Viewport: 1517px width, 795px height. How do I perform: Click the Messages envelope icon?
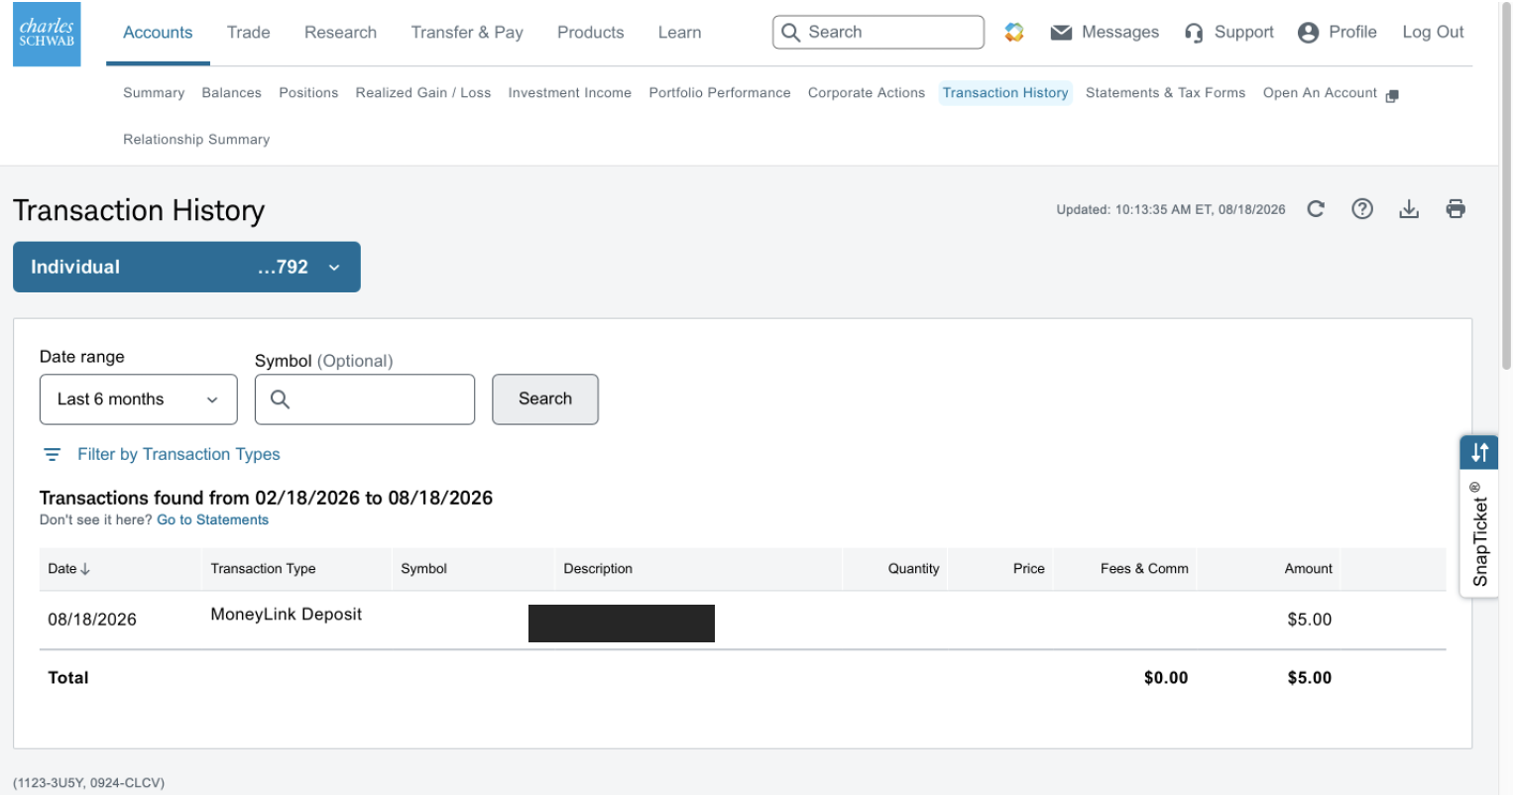1061,33
